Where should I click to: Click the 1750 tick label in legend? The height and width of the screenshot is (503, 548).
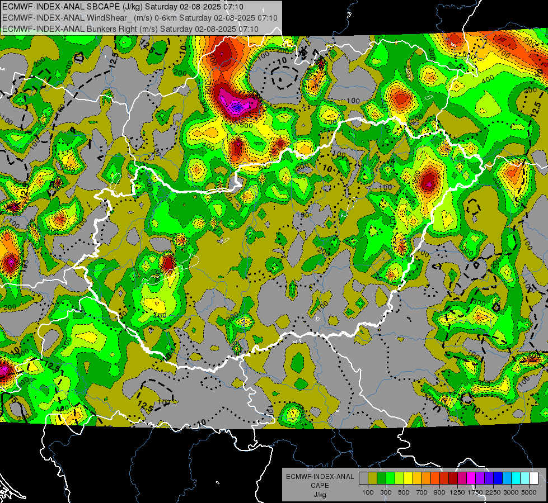coord(475,492)
